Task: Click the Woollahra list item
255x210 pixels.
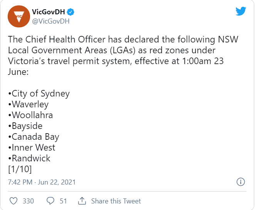Action: [x=30, y=115]
